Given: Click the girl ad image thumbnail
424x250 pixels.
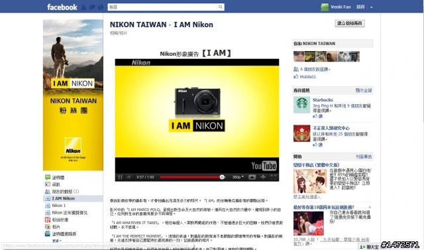Looking at the screenshot, I should [x=309, y=223].
